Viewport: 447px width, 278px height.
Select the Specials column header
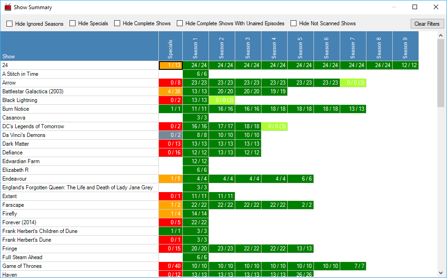pos(170,46)
